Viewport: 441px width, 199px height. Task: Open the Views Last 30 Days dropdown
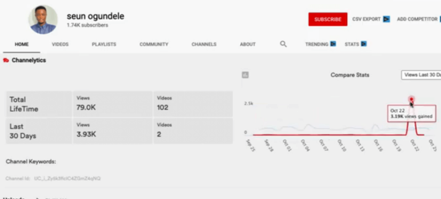click(x=421, y=75)
